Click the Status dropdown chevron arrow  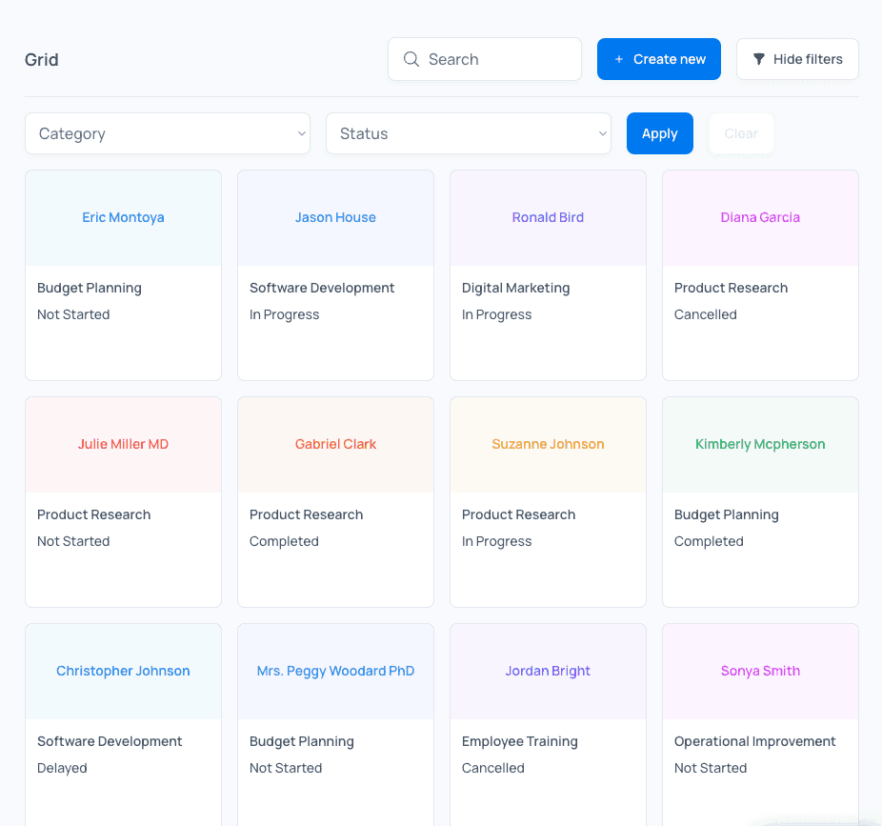[602, 133]
